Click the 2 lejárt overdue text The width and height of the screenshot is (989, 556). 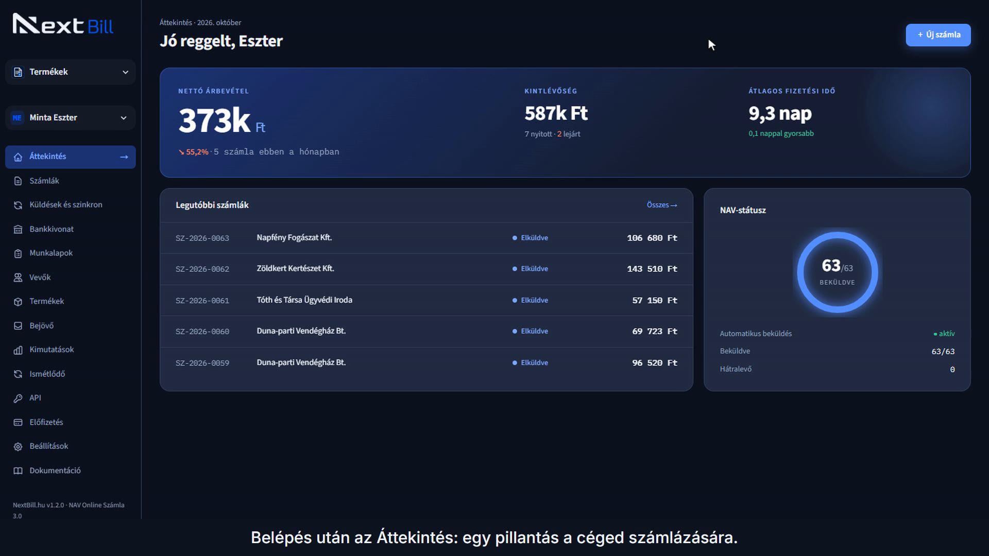click(569, 134)
